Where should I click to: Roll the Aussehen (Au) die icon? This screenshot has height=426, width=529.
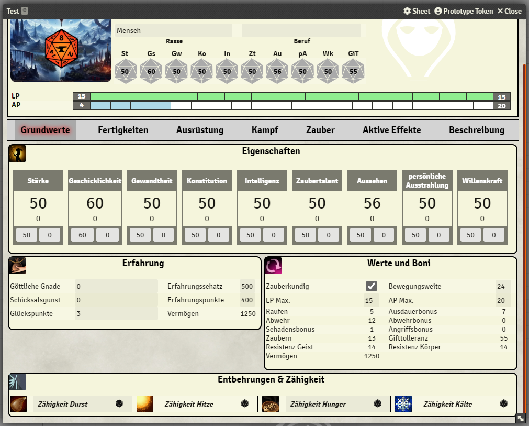click(x=277, y=71)
